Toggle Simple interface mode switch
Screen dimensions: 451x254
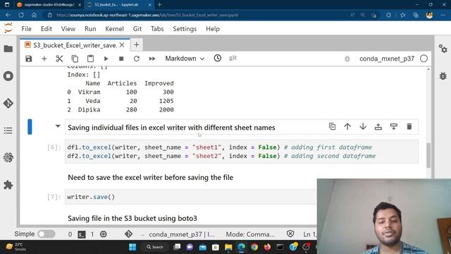(x=47, y=234)
